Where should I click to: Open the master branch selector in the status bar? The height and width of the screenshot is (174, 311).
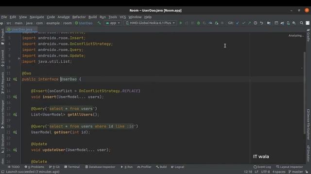tap(295, 172)
